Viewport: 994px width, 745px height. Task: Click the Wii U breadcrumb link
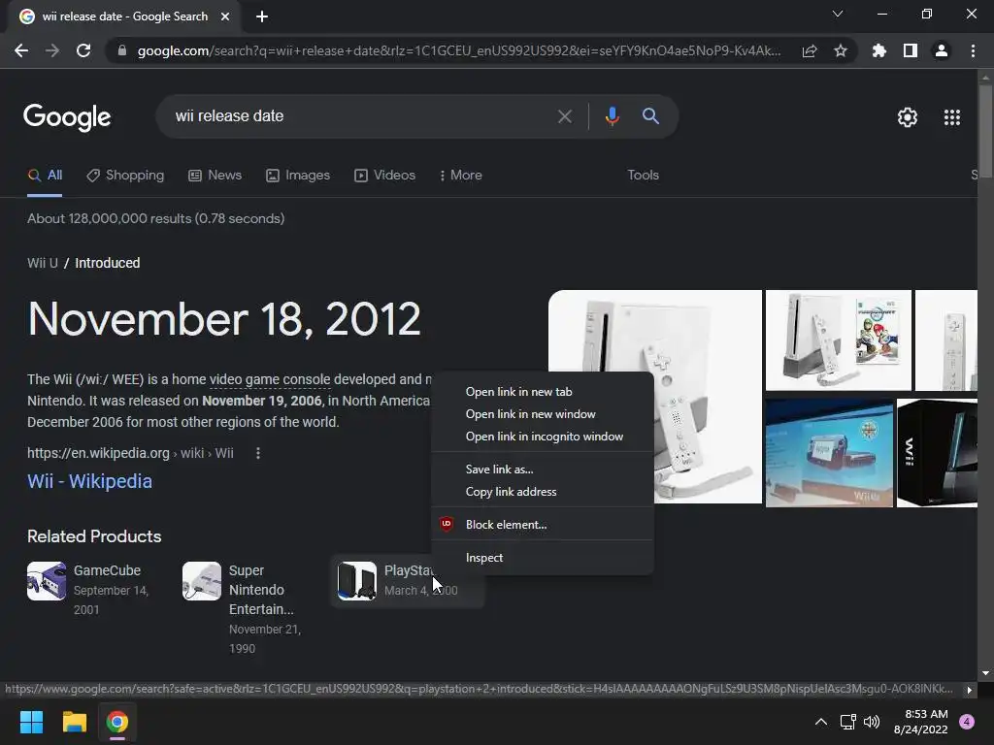43,263
